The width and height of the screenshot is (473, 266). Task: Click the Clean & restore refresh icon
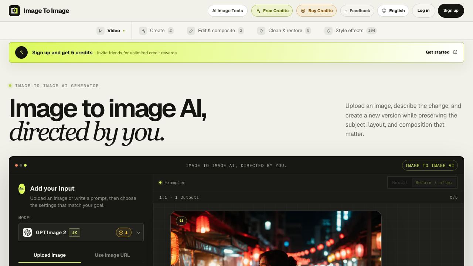click(261, 31)
